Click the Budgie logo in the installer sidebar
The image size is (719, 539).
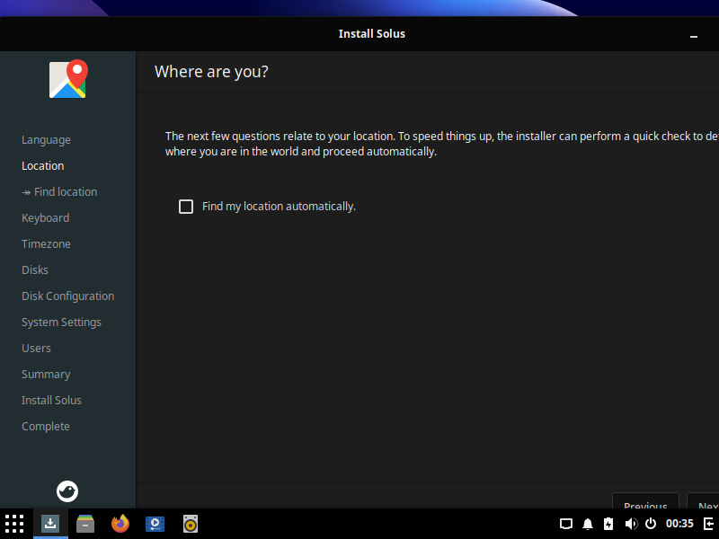click(67, 491)
